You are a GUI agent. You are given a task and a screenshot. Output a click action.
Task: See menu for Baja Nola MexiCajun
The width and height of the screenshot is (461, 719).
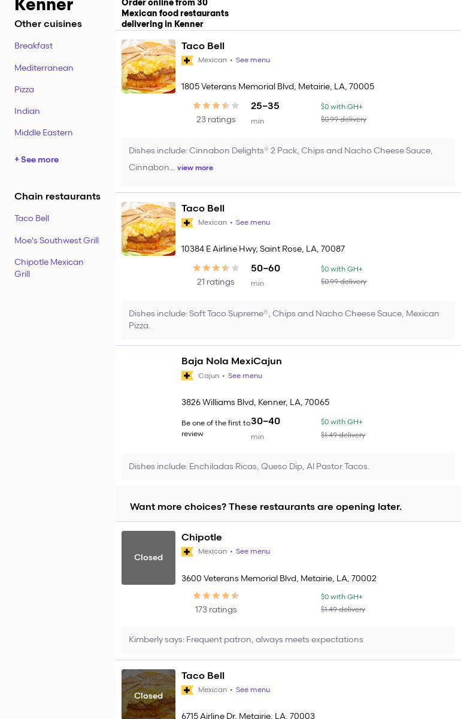245,376
